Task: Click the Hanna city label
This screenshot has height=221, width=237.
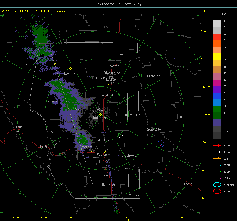Action: pyautogui.click(x=184, y=117)
